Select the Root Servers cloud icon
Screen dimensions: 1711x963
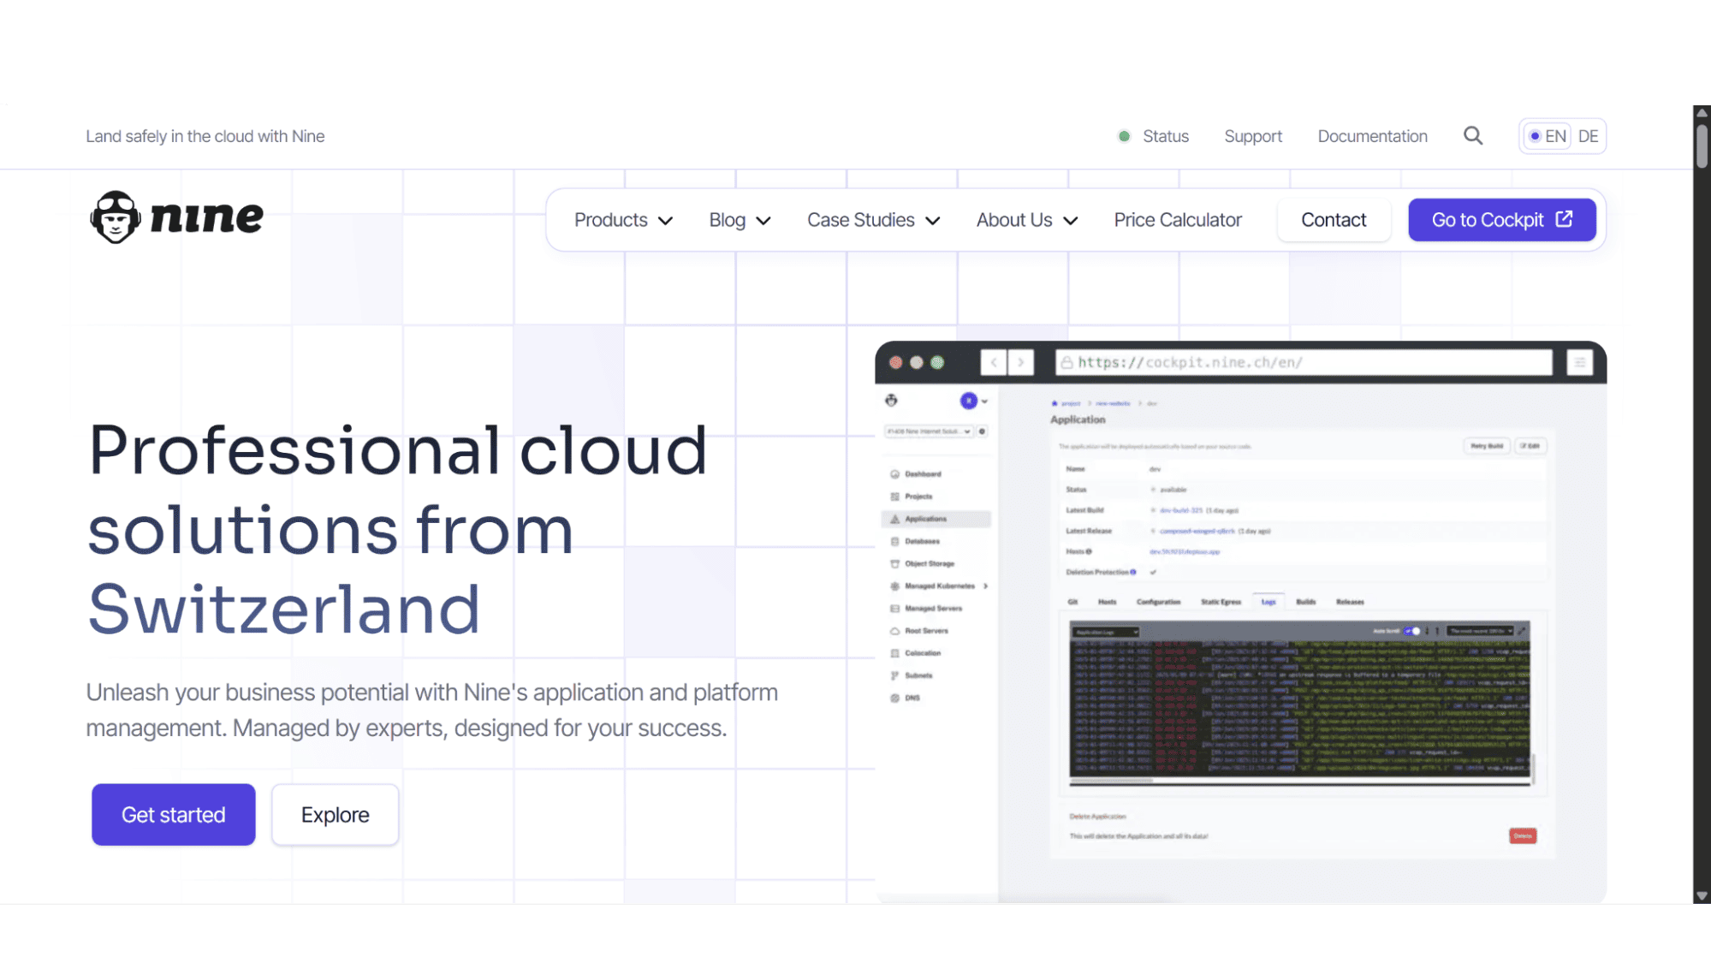[894, 631]
